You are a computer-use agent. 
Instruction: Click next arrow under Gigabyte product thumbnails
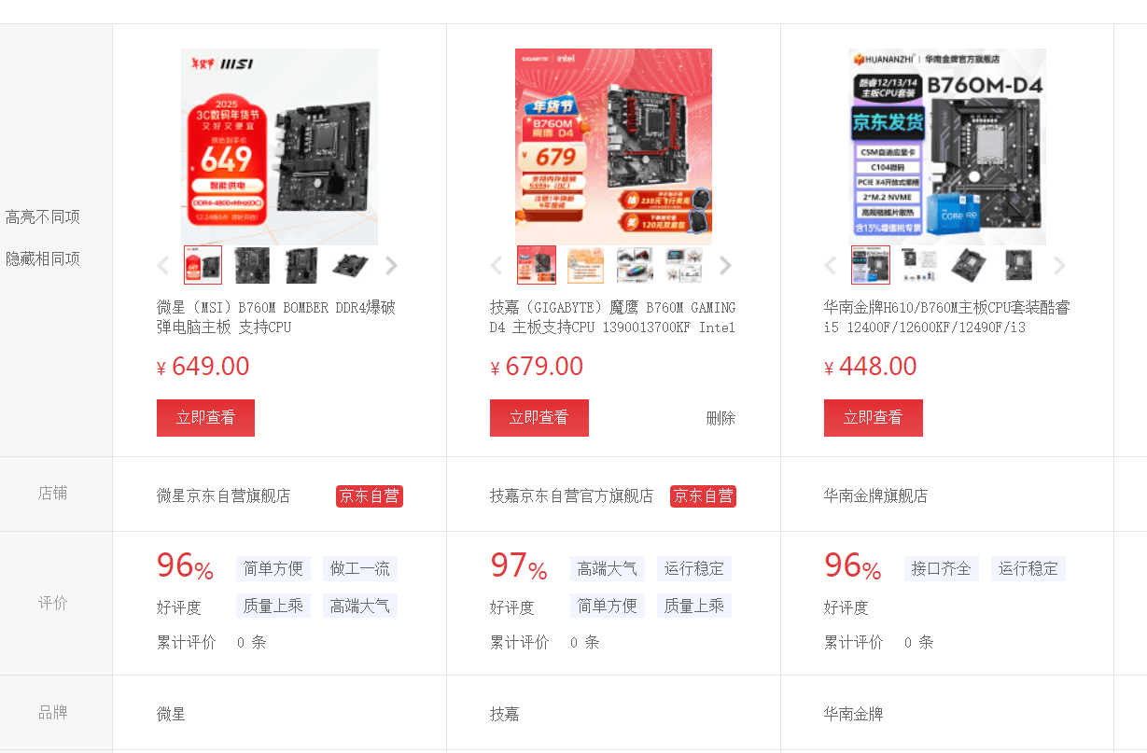tap(725, 266)
